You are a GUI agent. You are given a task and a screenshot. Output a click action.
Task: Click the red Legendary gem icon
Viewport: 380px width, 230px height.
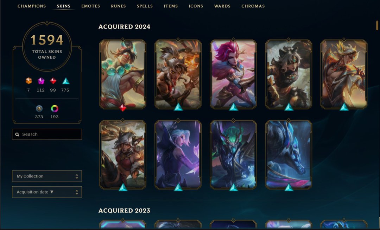53,81
